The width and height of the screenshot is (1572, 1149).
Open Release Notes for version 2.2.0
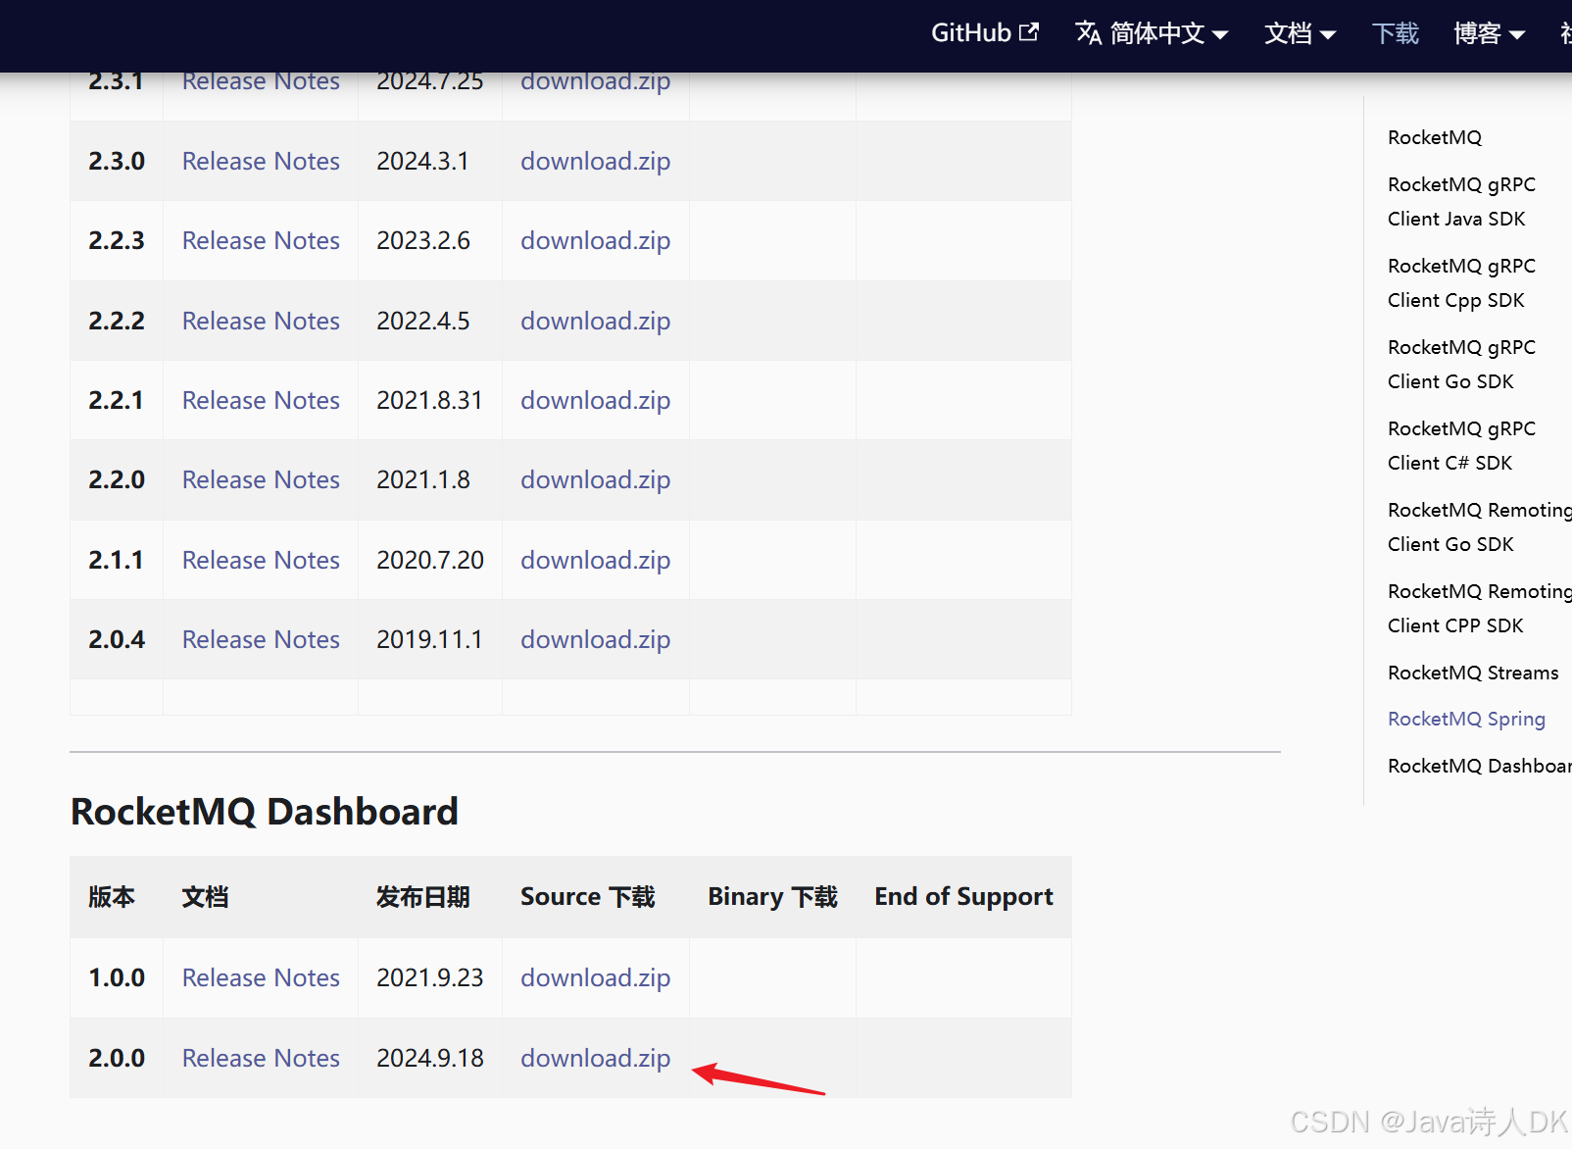coord(260,479)
